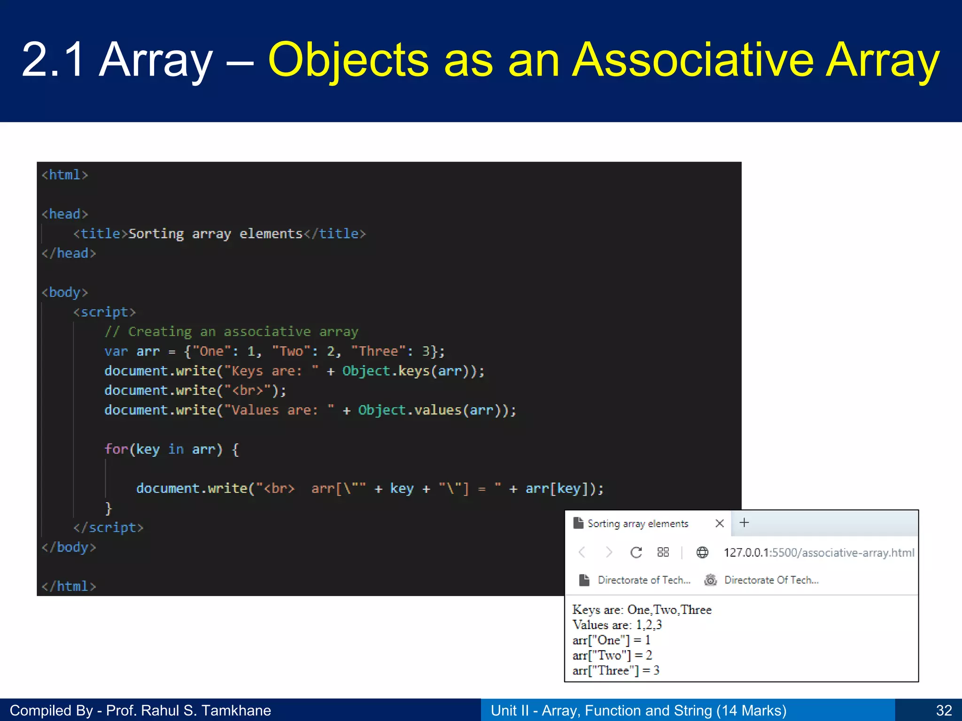962x721 pixels.
Task: Click the opening <head> tag line
Action: 65,214
